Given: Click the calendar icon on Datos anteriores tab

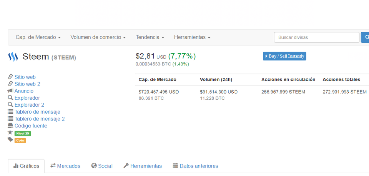Looking at the screenshot, I should click(175, 166).
